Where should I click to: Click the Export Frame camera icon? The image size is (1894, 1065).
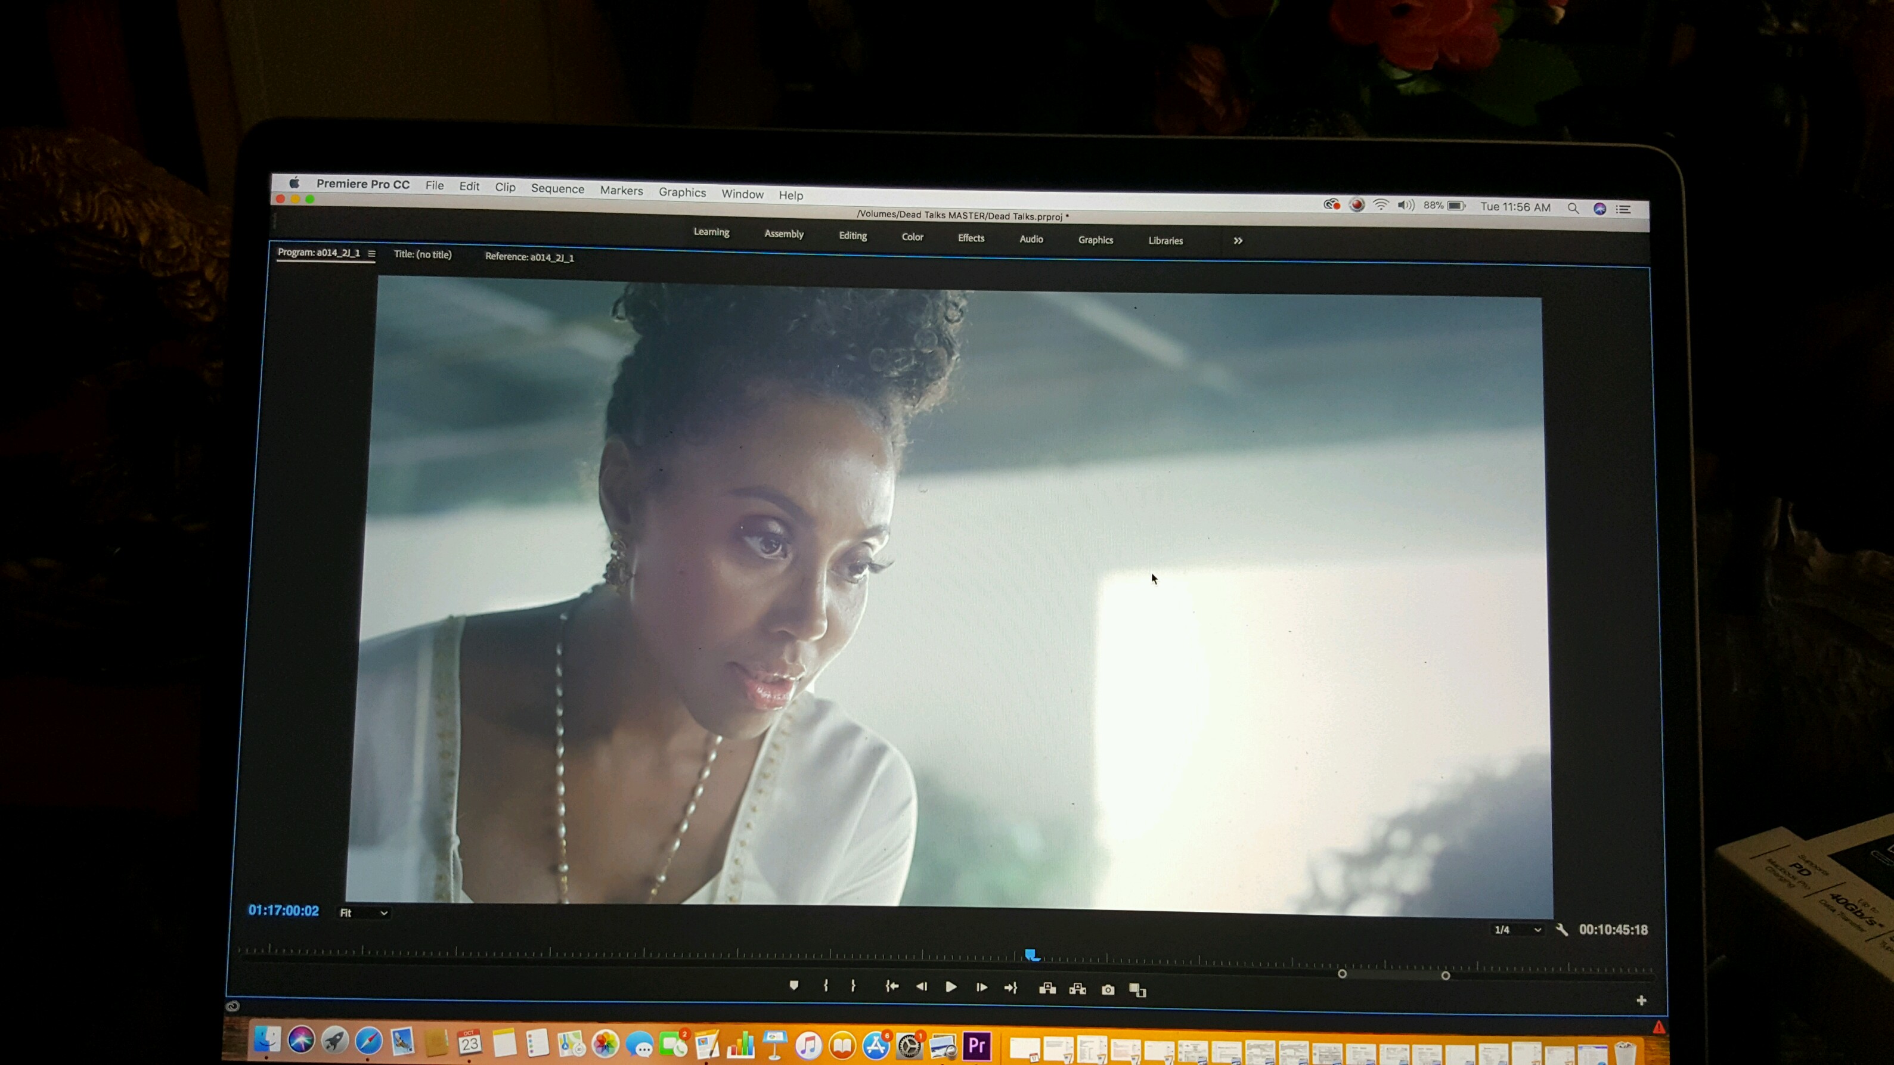tap(1108, 990)
